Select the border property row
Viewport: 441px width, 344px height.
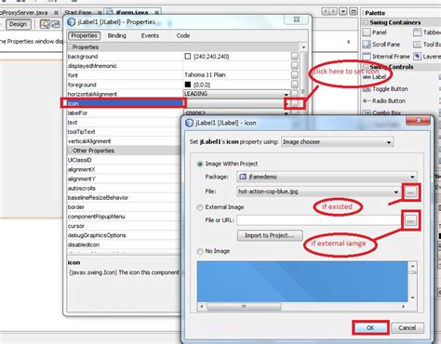(x=125, y=207)
